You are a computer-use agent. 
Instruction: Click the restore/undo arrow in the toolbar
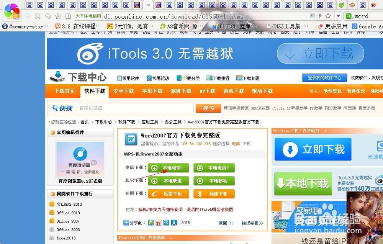[x=48, y=16]
